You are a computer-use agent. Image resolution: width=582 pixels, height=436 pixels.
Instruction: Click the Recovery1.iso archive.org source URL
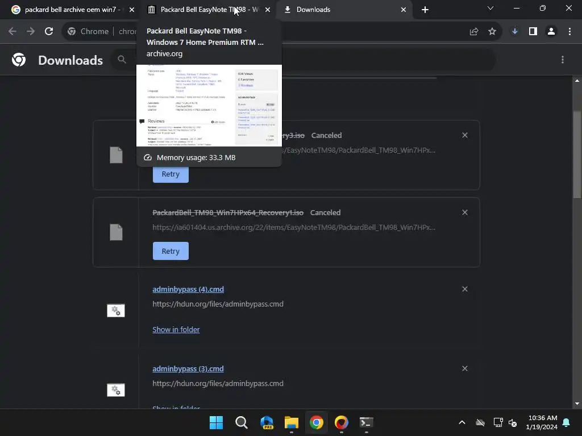click(x=294, y=227)
